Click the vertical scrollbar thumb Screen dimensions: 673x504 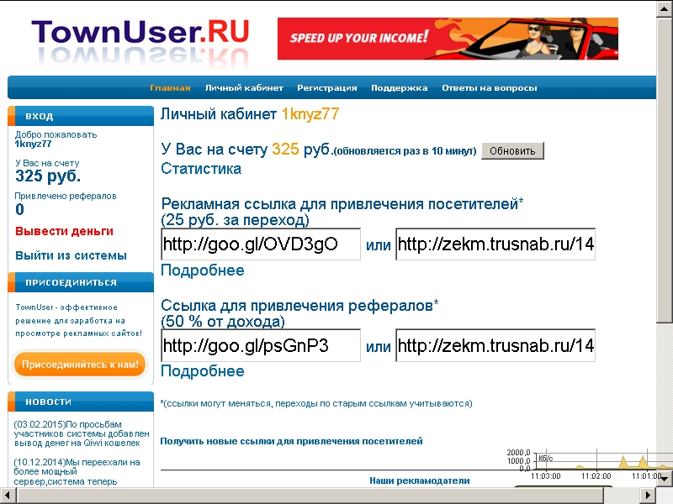coord(665,171)
